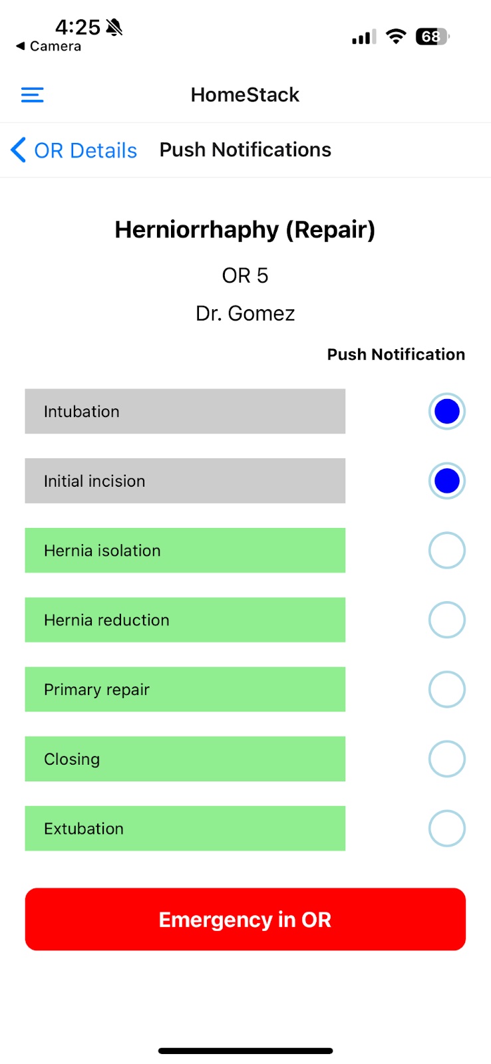Tap the silent mode bell icon

coord(114,27)
